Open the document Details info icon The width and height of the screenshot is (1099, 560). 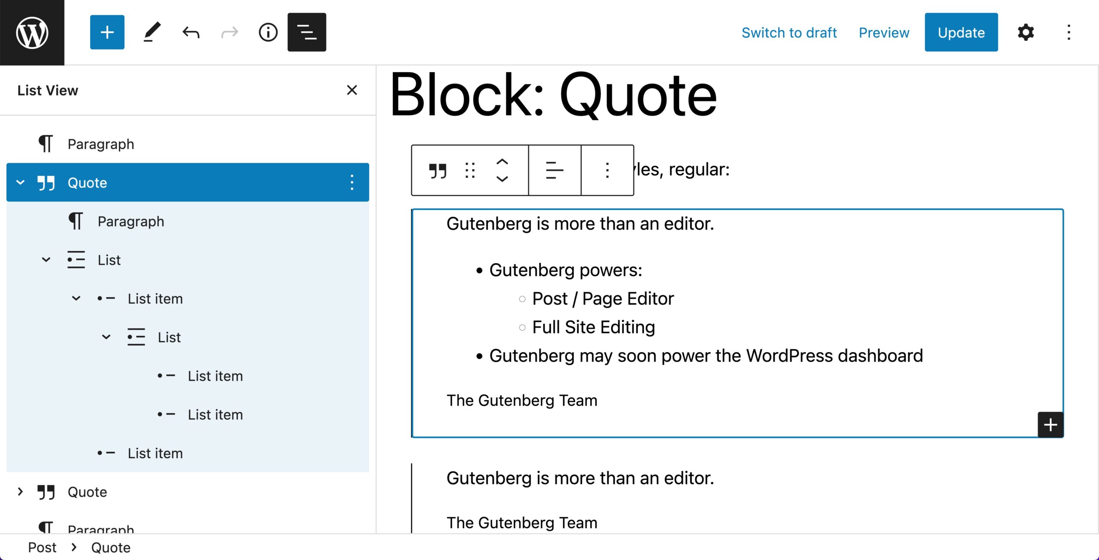click(268, 33)
